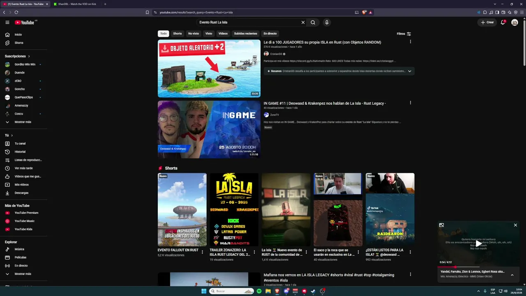Open Steam from the taskbar
The height and width of the screenshot is (296, 526).
[313, 291]
